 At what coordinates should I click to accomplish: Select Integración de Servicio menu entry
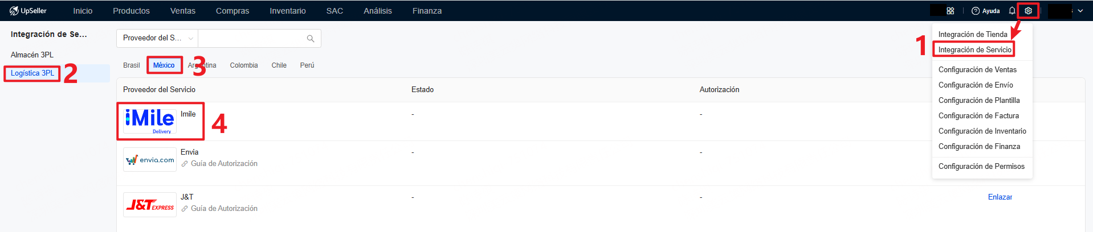pyautogui.click(x=974, y=50)
